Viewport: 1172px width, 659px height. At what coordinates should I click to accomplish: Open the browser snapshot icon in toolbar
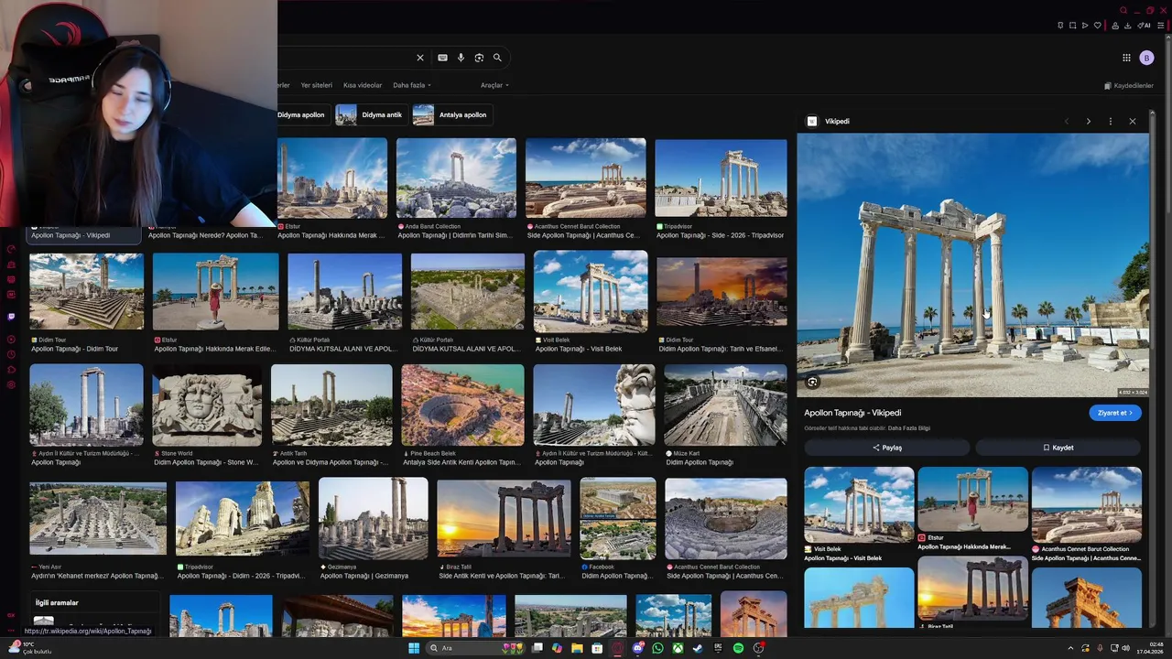tap(1072, 26)
